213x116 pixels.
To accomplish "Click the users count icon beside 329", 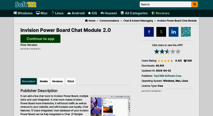I will coord(185,61).
